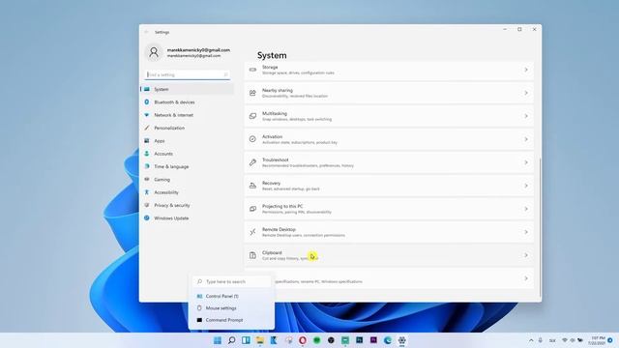
Task: Click the notification badge by the clock
Action: 610,340
